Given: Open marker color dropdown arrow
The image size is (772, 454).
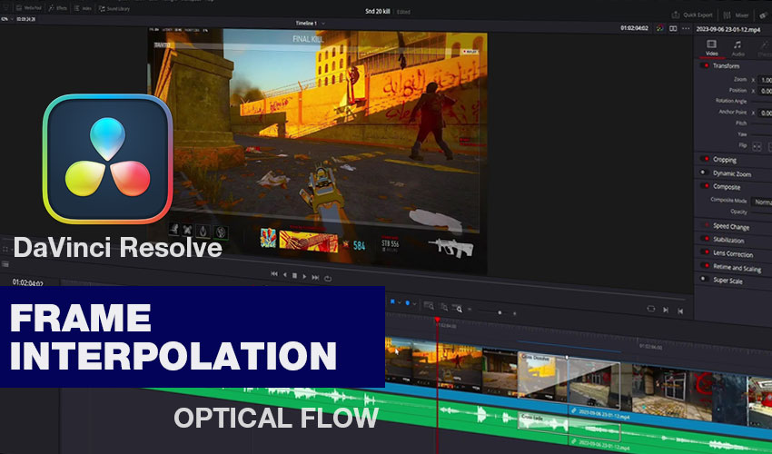Looking at the screenshot, I should (x=413, y=304).
